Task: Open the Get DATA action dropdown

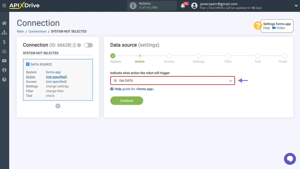Action: pyautogui.click(x=172, y=81)
